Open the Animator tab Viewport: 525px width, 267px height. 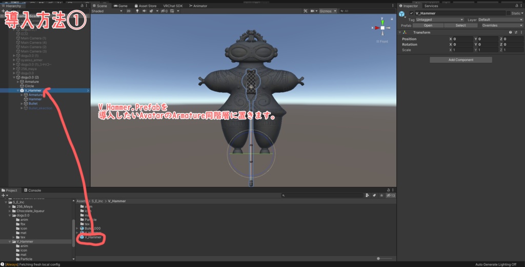click(198, 6)
